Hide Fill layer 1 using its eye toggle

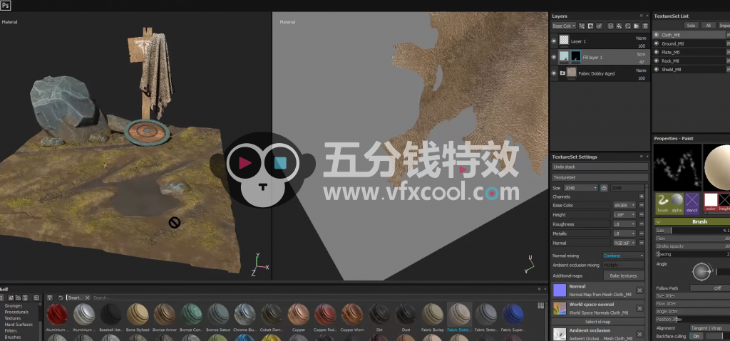click(553, 57)
